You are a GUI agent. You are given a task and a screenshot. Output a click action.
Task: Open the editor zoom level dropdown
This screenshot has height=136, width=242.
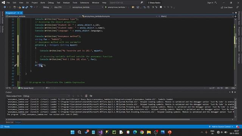14,88
